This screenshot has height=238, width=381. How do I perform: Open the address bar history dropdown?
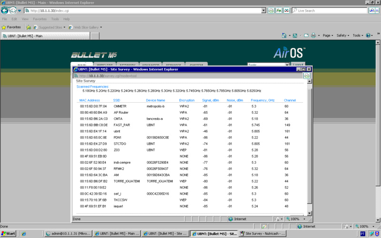point(264,10)
